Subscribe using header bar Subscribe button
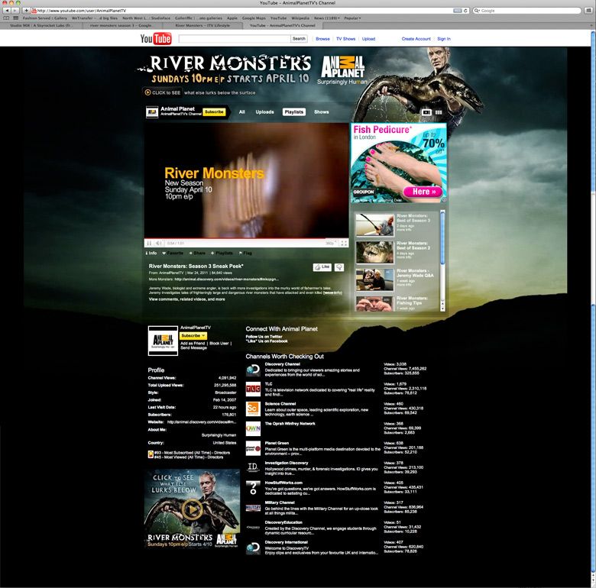Screen dimensions: 596x588 pos(214,112)
